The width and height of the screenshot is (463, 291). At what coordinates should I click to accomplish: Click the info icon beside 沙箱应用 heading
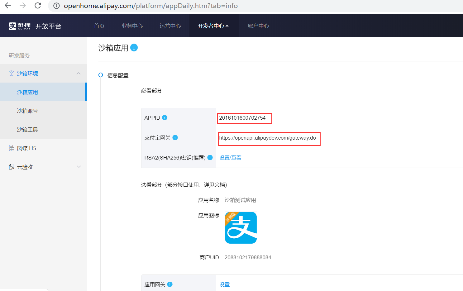tap(134, 48)
